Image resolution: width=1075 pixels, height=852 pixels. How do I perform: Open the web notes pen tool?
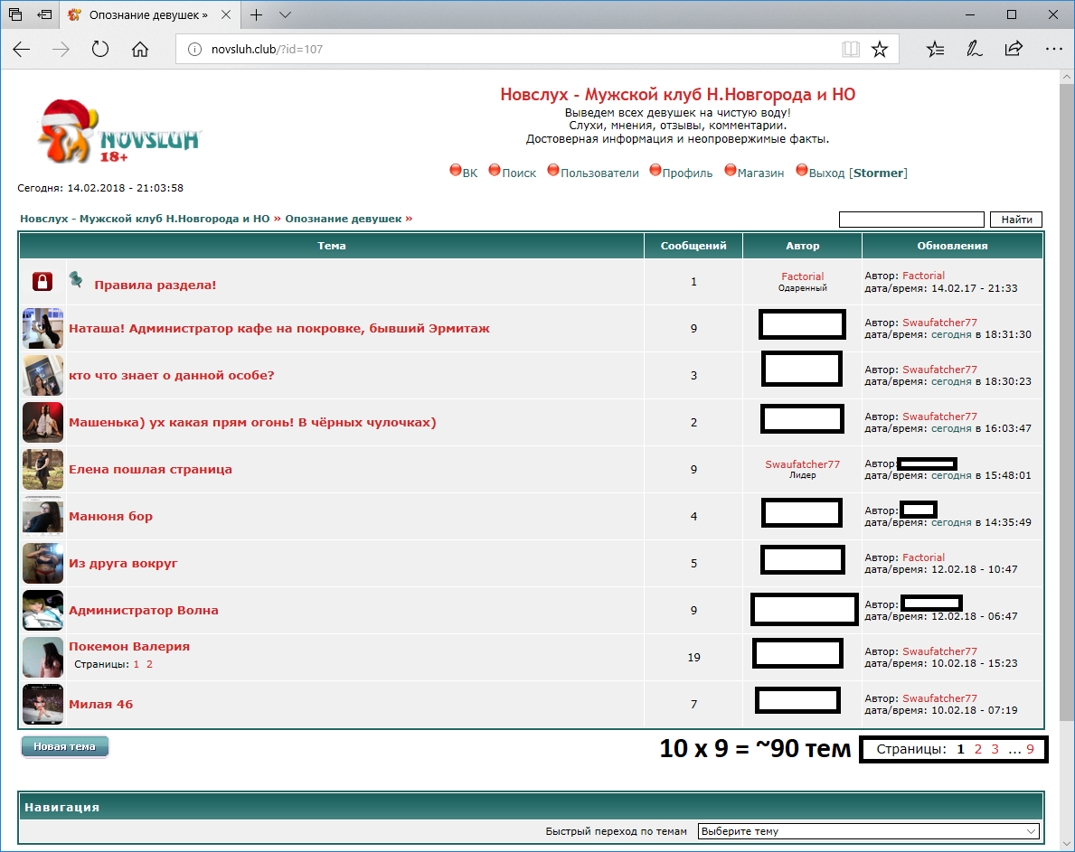pyautogui.click(x=974, y=50)
